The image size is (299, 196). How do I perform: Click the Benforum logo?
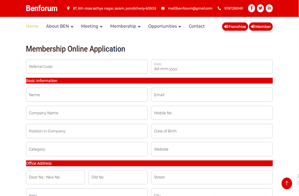pyautogui.click(x=42, y=8)
